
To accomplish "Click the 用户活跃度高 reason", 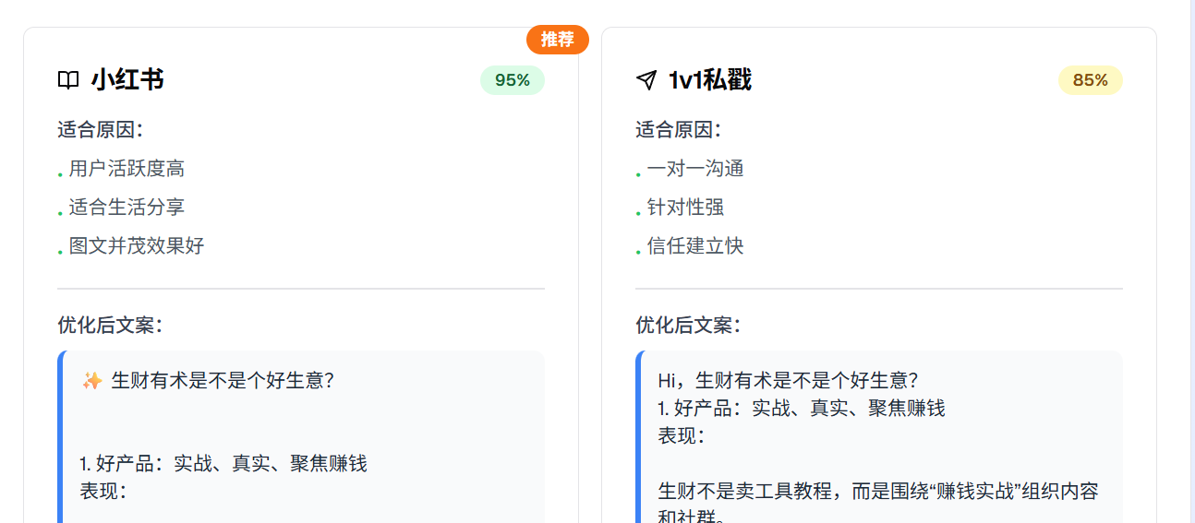I will (127, 169).
